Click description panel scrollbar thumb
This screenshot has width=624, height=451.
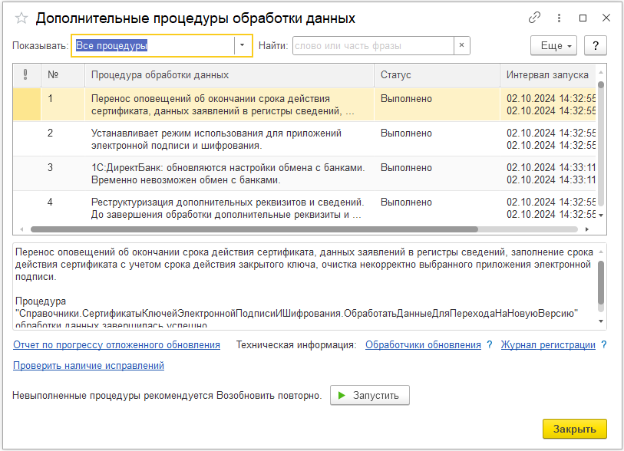601,283
